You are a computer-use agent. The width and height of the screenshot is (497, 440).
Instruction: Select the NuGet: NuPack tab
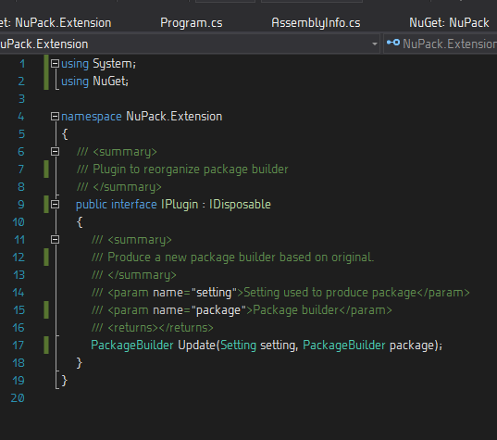[x=449, y=23]
